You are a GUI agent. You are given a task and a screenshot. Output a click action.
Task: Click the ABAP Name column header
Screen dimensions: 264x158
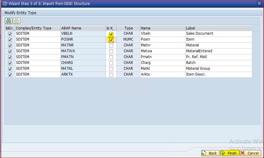pos(82,28)
